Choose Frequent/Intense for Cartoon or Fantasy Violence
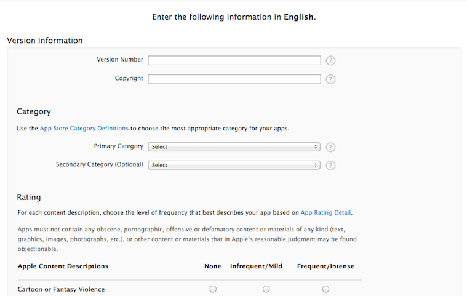This screenshot has height=296, width=467. point(325,289)
